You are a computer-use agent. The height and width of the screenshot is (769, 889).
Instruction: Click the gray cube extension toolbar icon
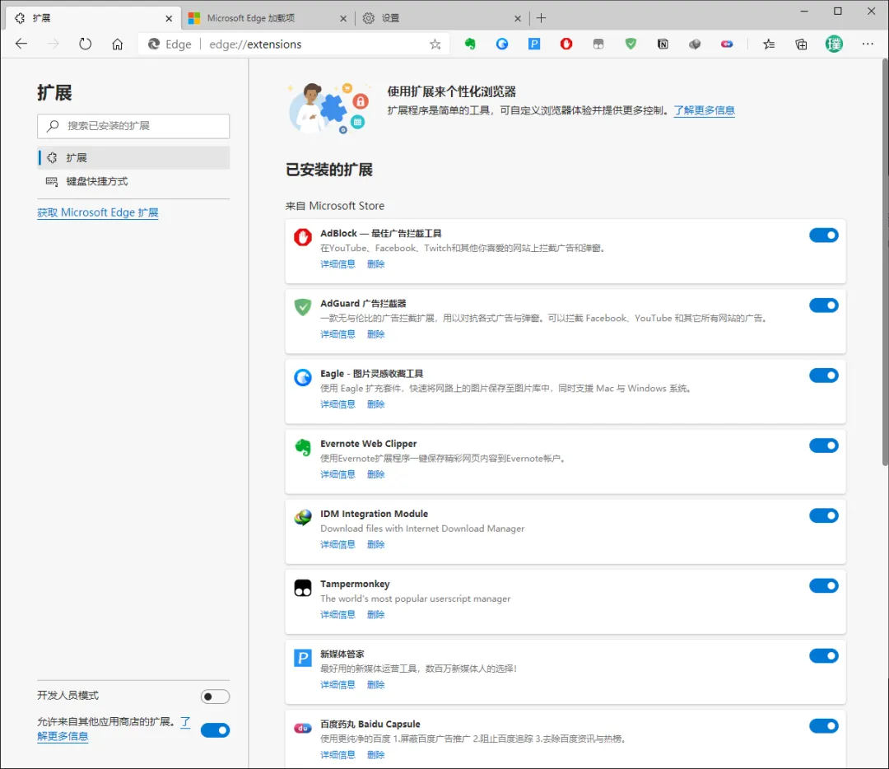[695, 44]
